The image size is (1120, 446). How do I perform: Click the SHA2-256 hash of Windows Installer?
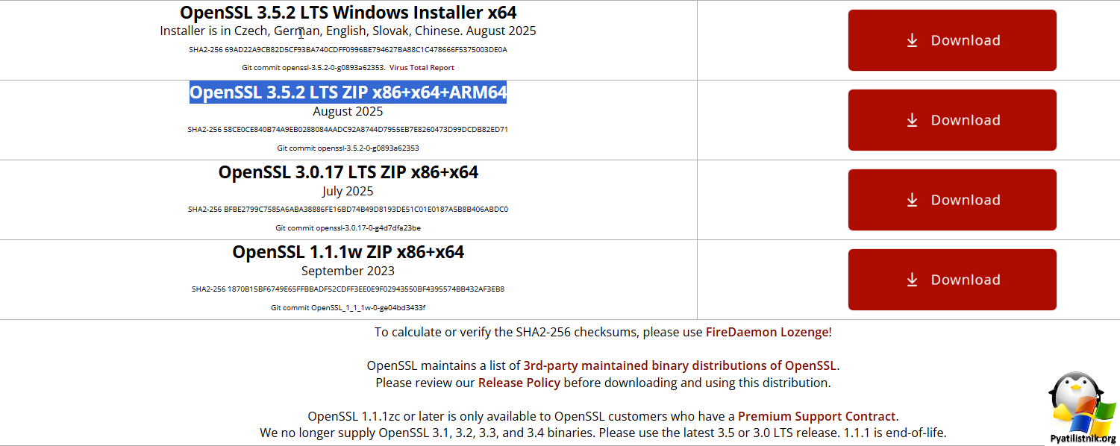(348, 50)
